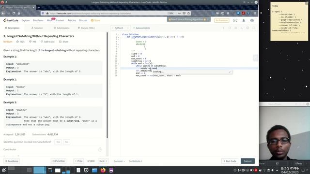Open Firefox from the taskbar
Screen dimensions: 310x174
[103, 170]
